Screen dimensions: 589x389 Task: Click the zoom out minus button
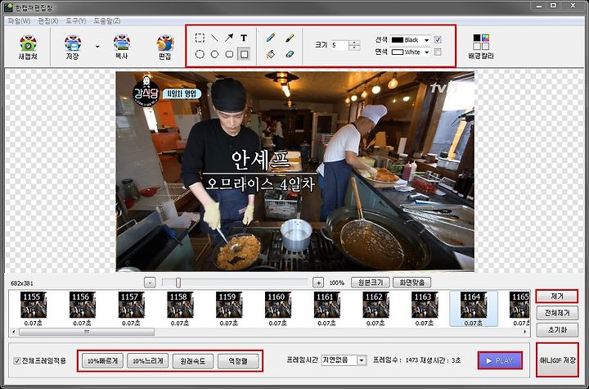[x=150, y=283]
